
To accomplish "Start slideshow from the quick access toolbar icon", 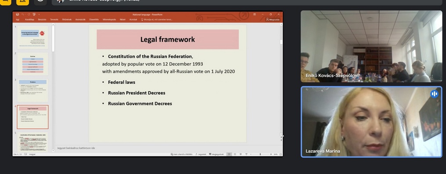I will 34,14.
